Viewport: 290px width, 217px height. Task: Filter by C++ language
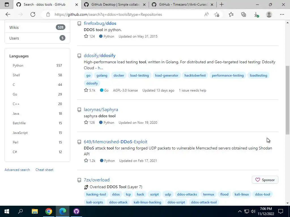(37, 104)
